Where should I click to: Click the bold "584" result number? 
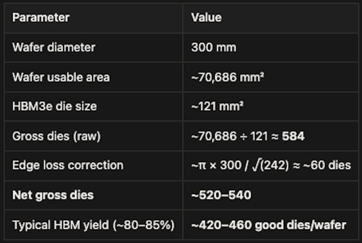293,136
